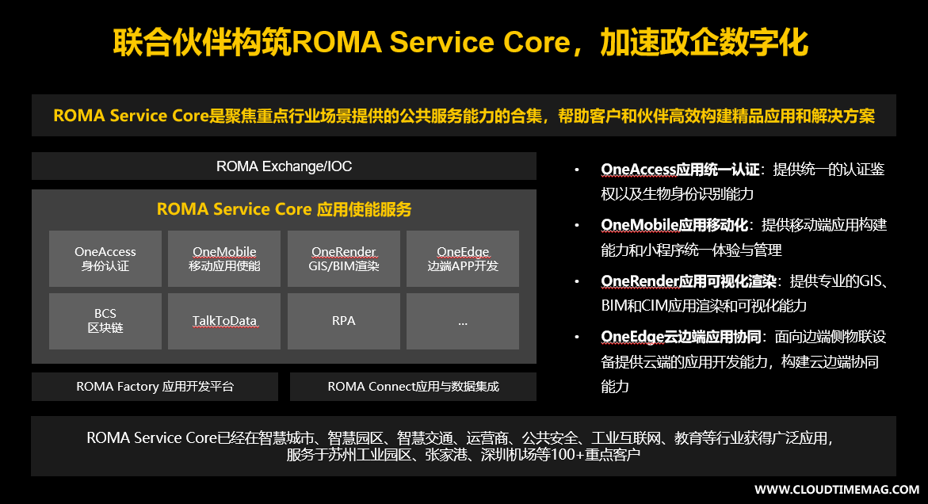Click the yellow subtitle about 公共服务能力的合集
Viewport: 928px width, 504px height.
pyautogui.click(x=464, y=116)
